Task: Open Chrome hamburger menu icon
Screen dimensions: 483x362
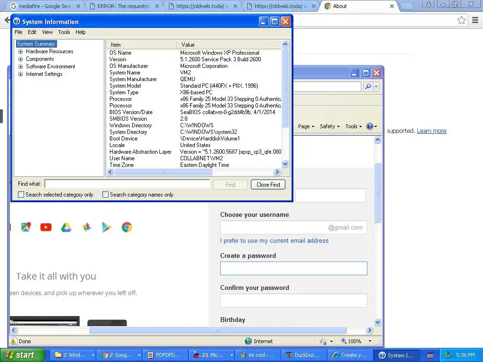Action: pyautogui.click(x=475, y=20)
